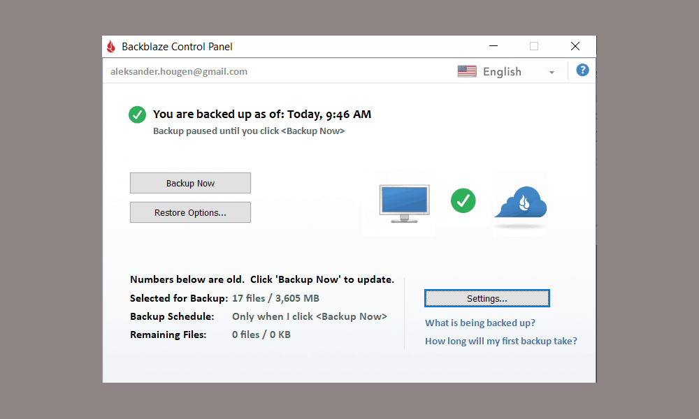The height and width of the screenshot is (419, 699).
Task: Click the 'Selected for Backup:' label
Action: [x=179, y=298]
